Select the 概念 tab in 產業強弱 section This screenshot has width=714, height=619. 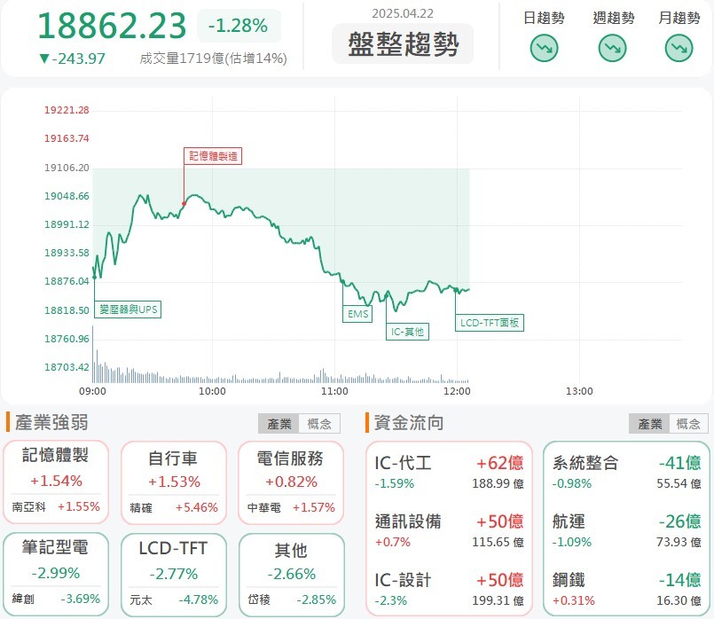[319, 424]
